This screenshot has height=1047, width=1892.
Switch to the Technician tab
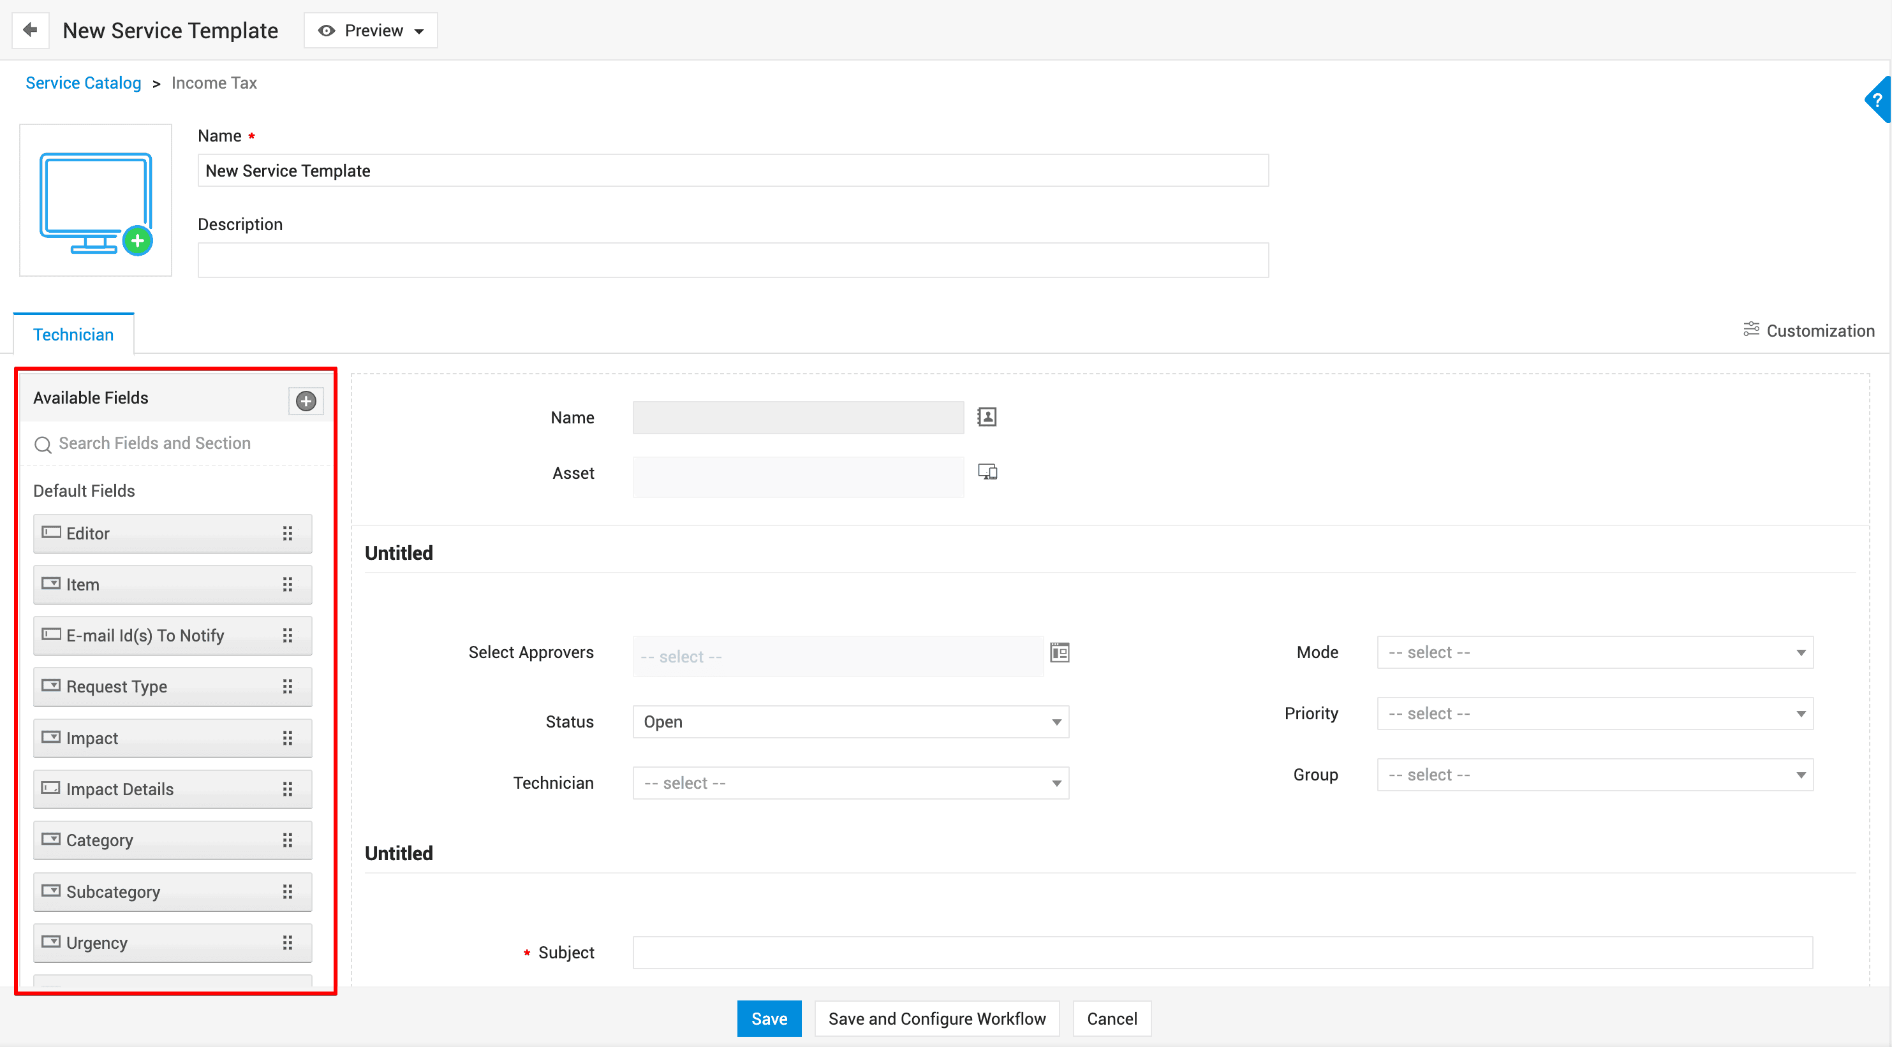click(73, 335)
